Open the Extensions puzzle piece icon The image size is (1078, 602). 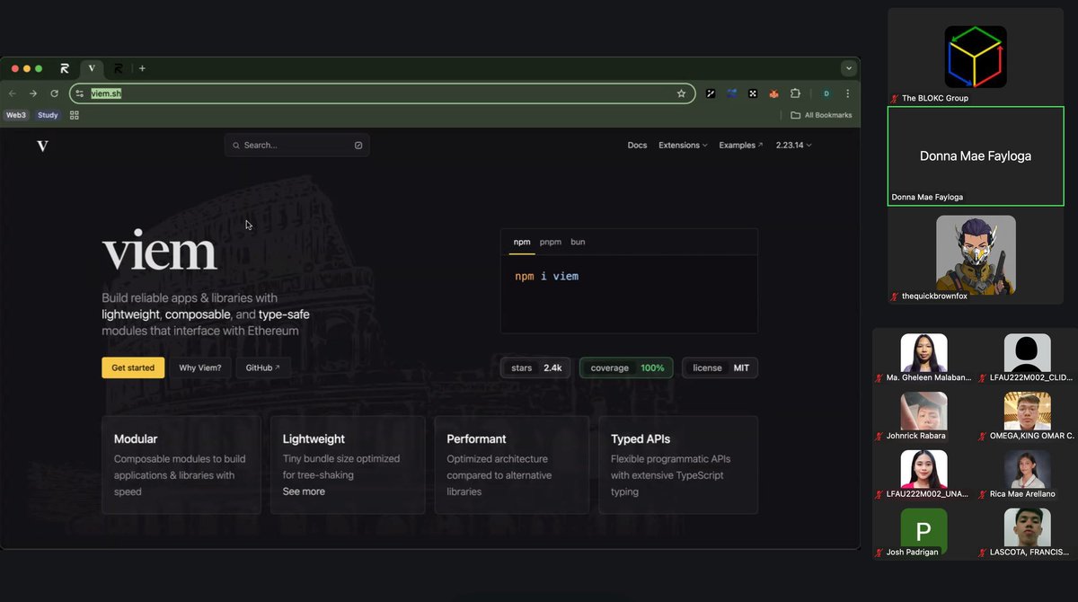pyautogui.click(x=795, y=93)
